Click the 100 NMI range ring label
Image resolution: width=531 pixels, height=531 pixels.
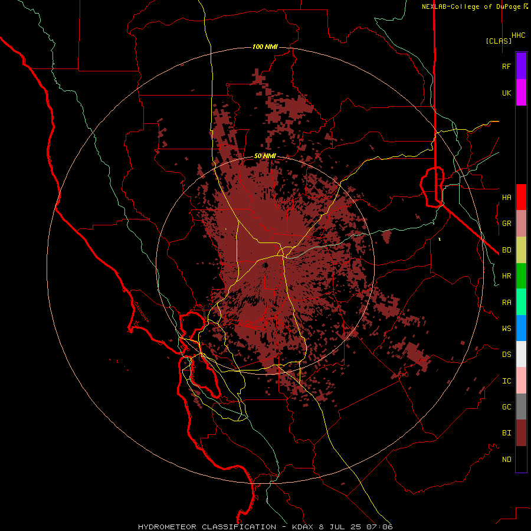(x=265, y=47)
